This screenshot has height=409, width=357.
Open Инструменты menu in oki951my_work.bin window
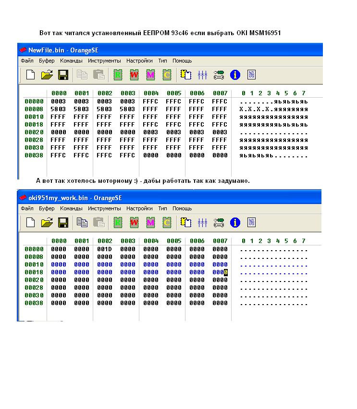104,208
